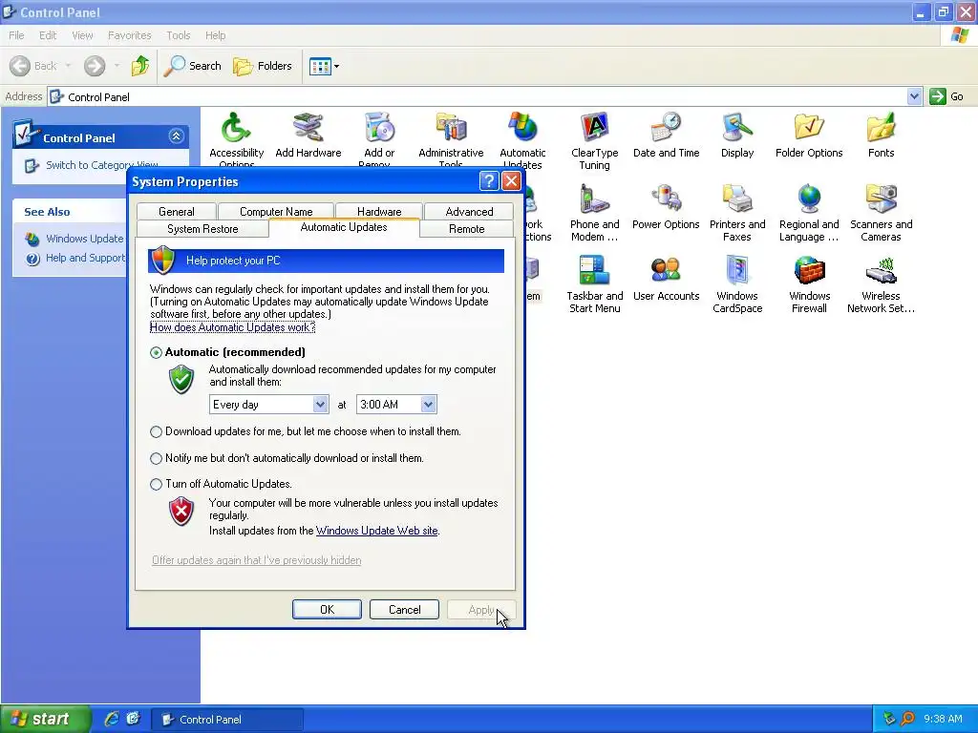Open the Favorites menu

tap(129, 35)
